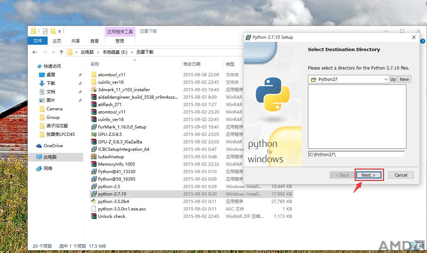Screen dimensions: 427x253
Task: Open the 文件 tab in Explorer
Action: pos(38,41)
